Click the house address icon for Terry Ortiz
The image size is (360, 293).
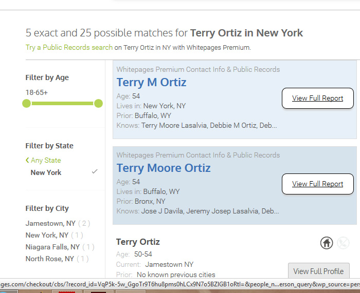click(x=327, y=243)
